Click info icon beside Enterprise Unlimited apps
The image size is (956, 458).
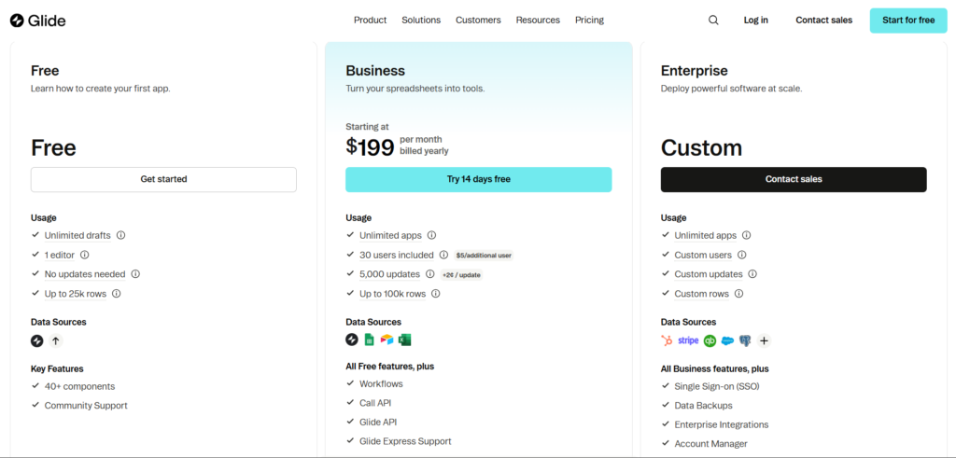[746, 235]
